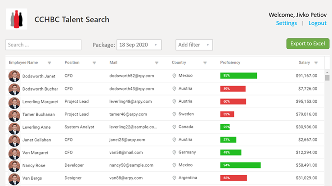Viewport: 332px width, 186px height.
Task: Click the Developer position cell
Action: pyautogui.click(x=74, y=165)
